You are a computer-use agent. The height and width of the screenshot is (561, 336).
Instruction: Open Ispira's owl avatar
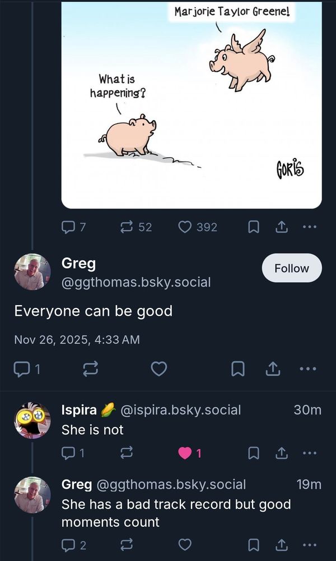32,420
